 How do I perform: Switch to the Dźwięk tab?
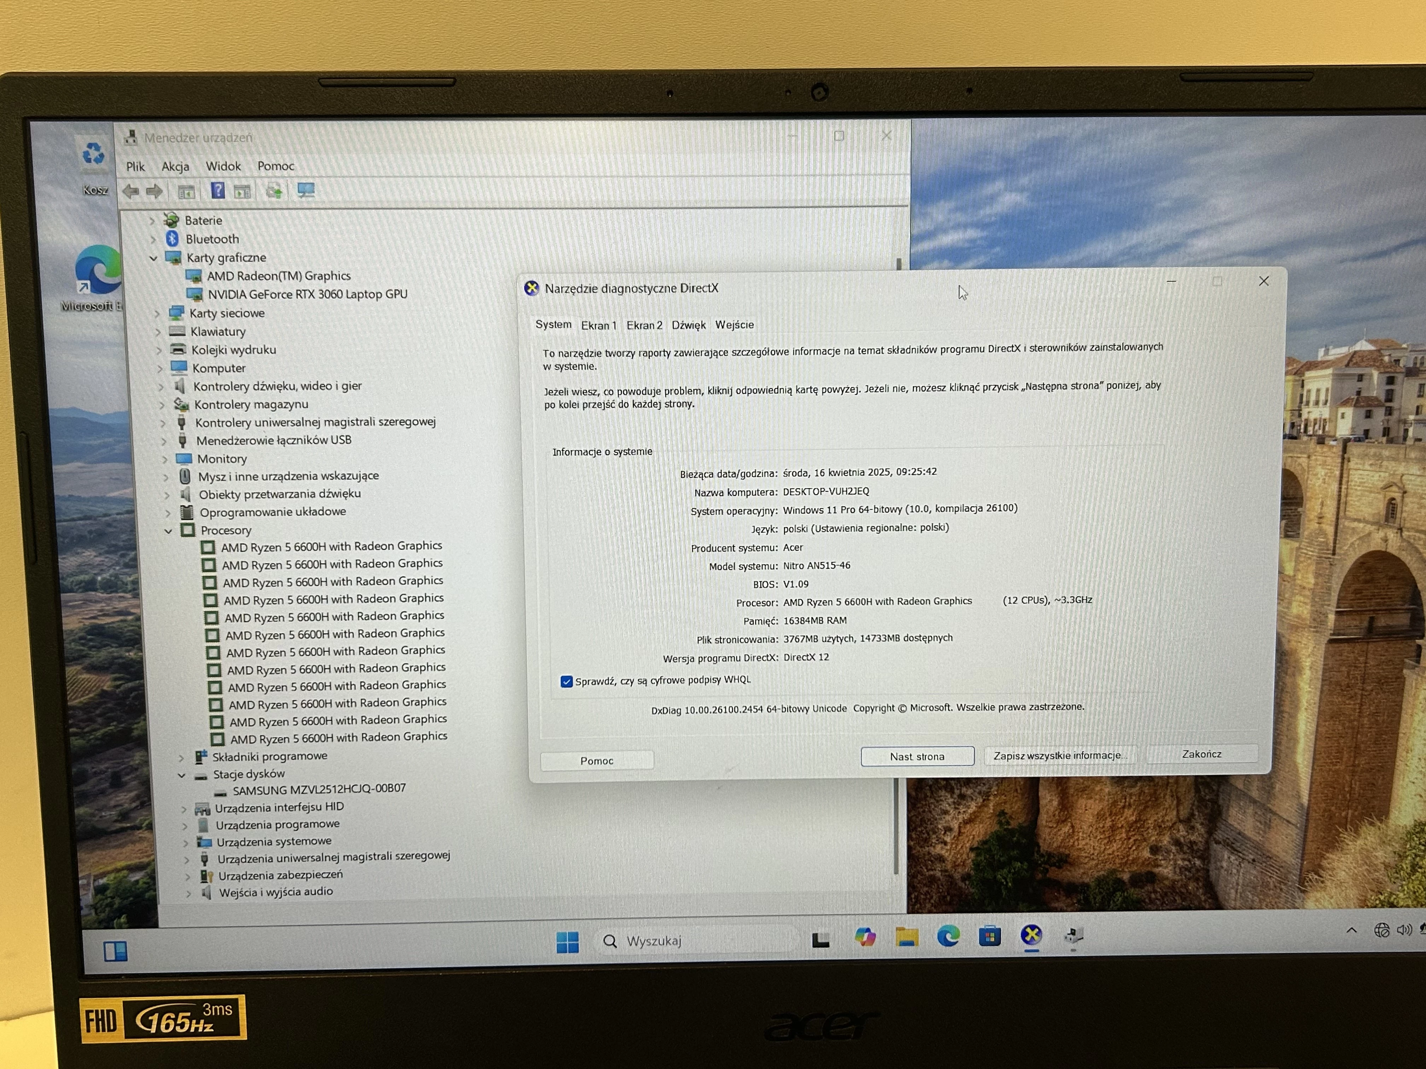click(x=689, y=325)
